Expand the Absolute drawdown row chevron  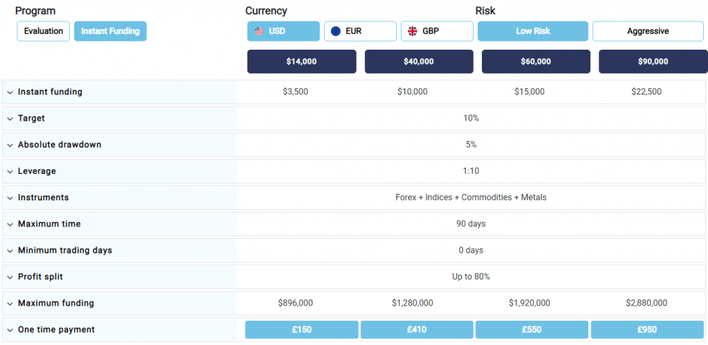pos(10,145)
